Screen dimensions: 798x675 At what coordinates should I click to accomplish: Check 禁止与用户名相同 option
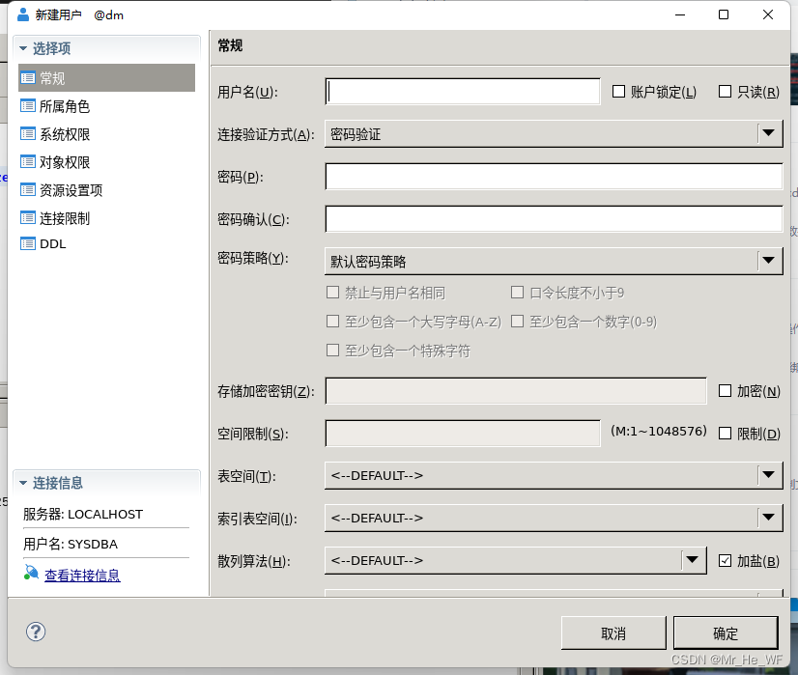pos(333,293)
